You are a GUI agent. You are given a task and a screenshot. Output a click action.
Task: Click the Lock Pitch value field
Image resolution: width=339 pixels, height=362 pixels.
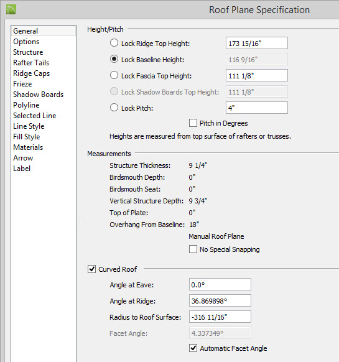[257, 108]
